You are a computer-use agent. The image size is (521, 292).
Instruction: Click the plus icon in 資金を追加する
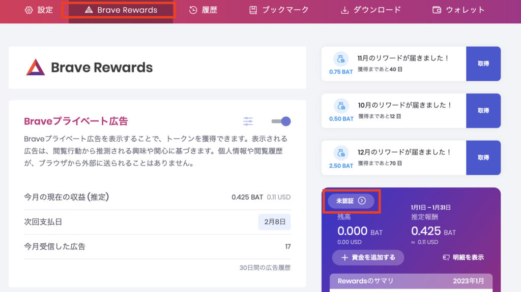(x=344, y=257)
